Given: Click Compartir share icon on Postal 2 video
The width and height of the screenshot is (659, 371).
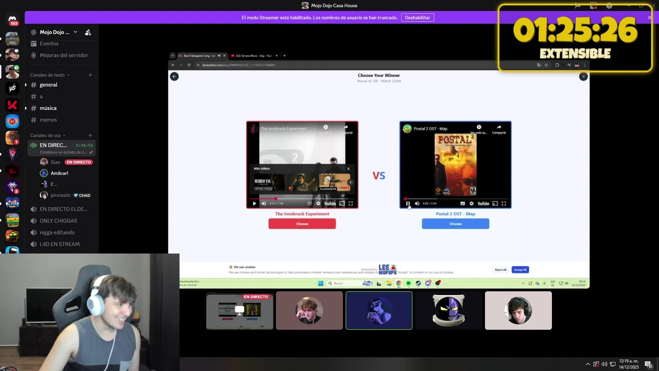Looking at the screenshot, I should click(x=499, y=129).
